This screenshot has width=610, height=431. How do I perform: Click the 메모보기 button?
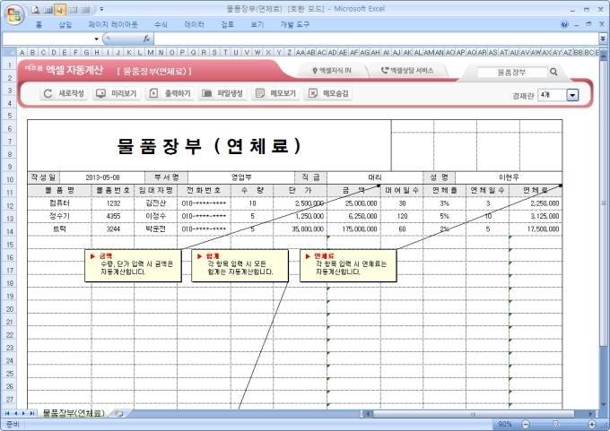(275, 93)
